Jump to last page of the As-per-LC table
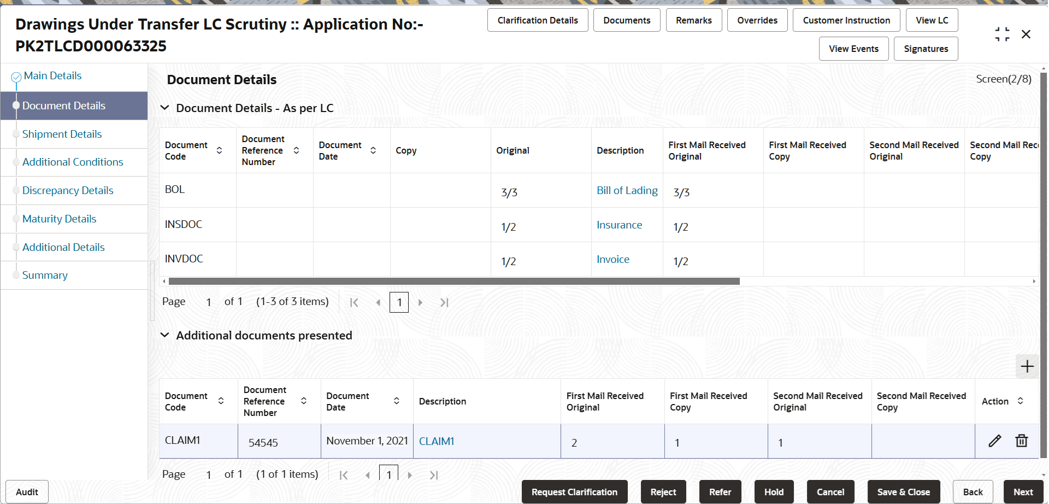Screen dimensions: 1049x504 tap(445, 302)
